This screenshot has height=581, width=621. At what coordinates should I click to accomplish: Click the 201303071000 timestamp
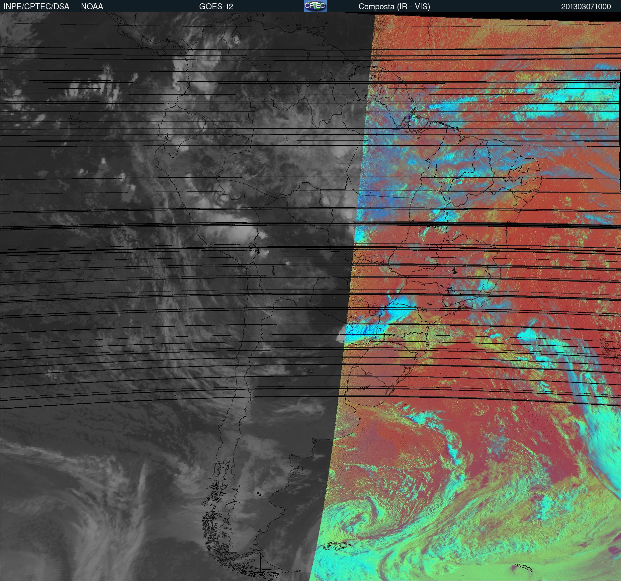click(586, 7)
